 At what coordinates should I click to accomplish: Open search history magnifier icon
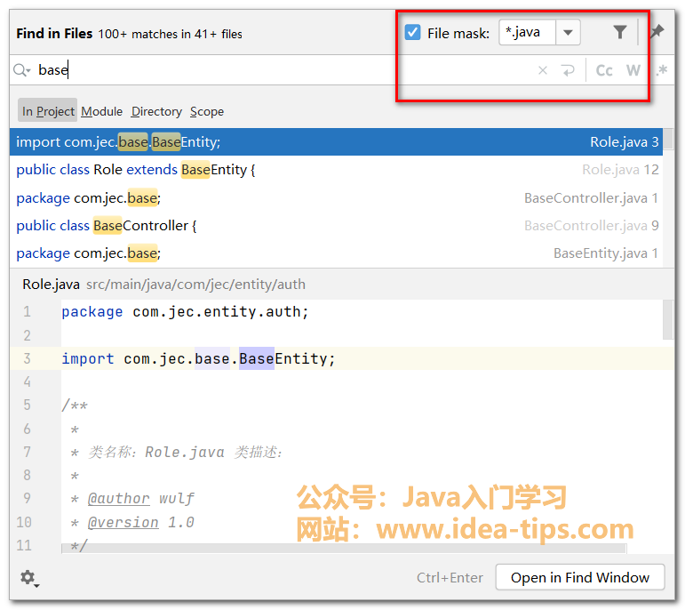click(x=22, y=70)
